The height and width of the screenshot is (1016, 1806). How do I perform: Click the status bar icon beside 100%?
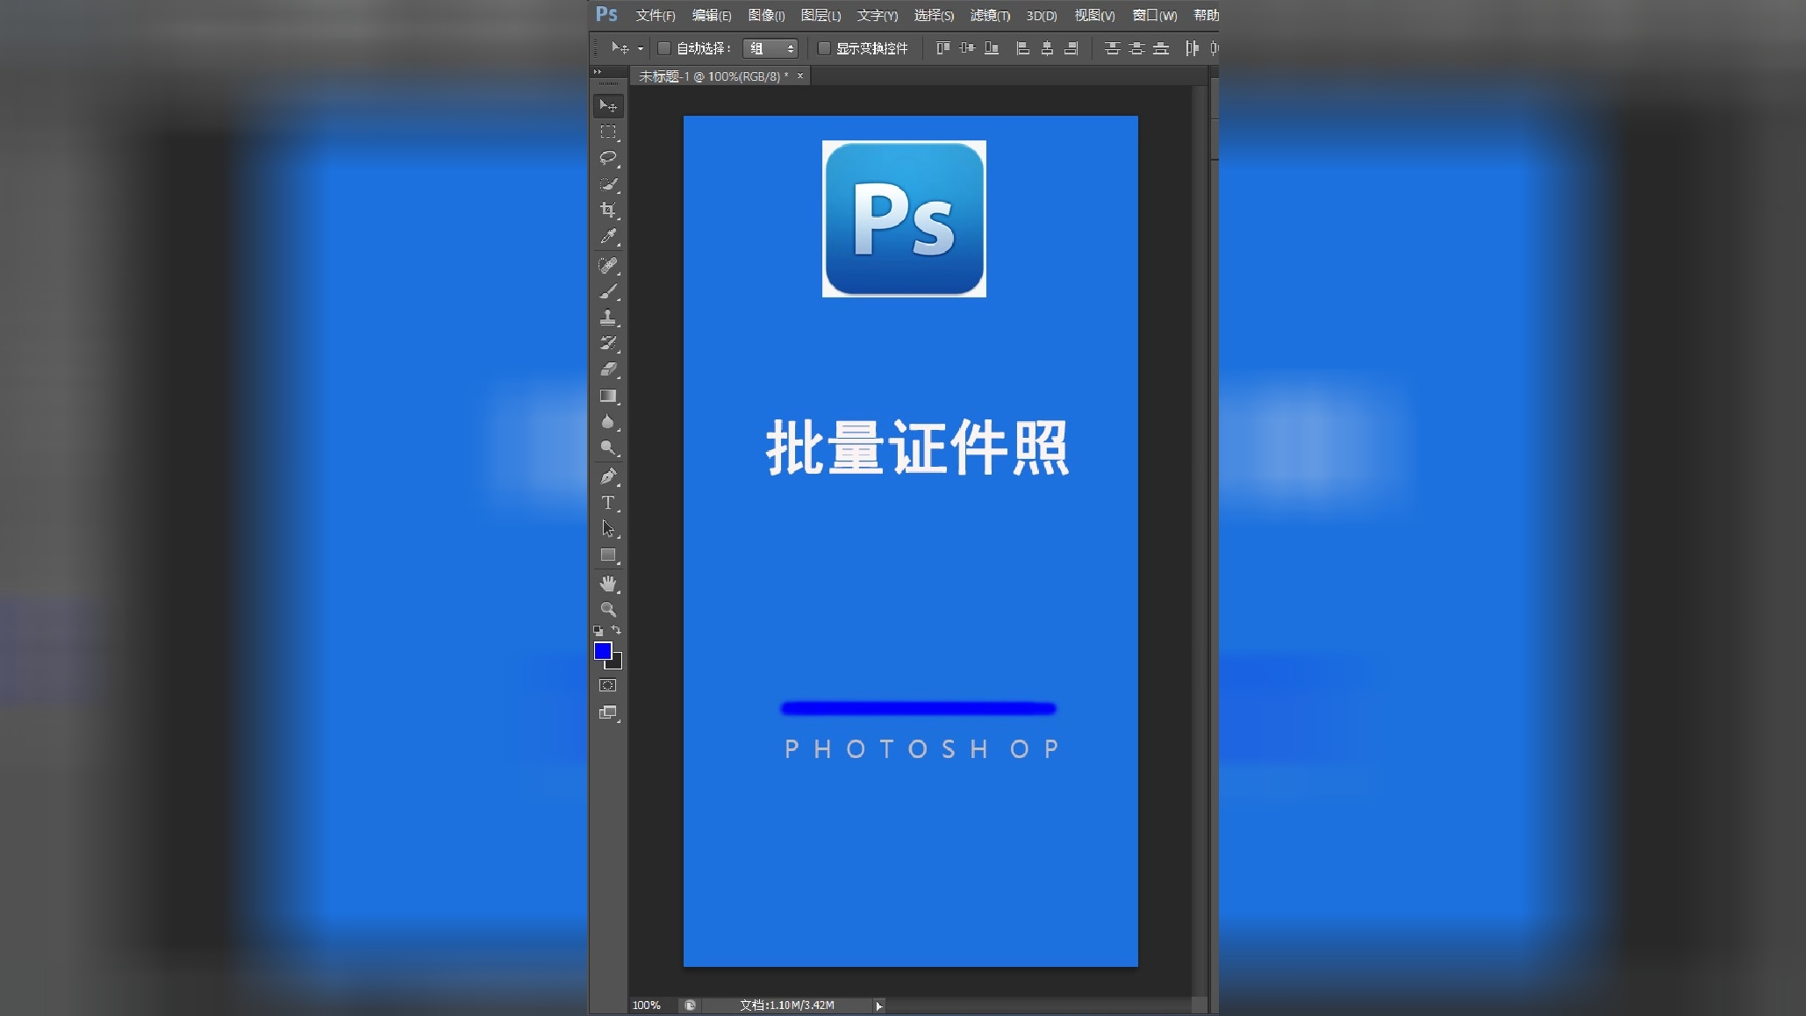point(691,1005)
